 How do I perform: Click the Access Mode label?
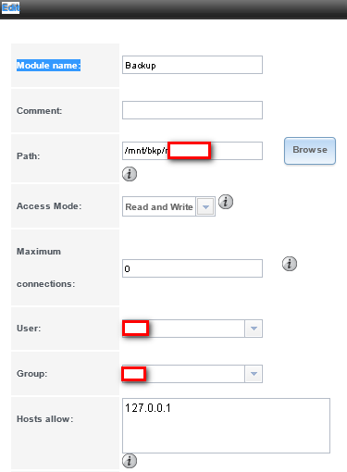(x=49, y=206)
